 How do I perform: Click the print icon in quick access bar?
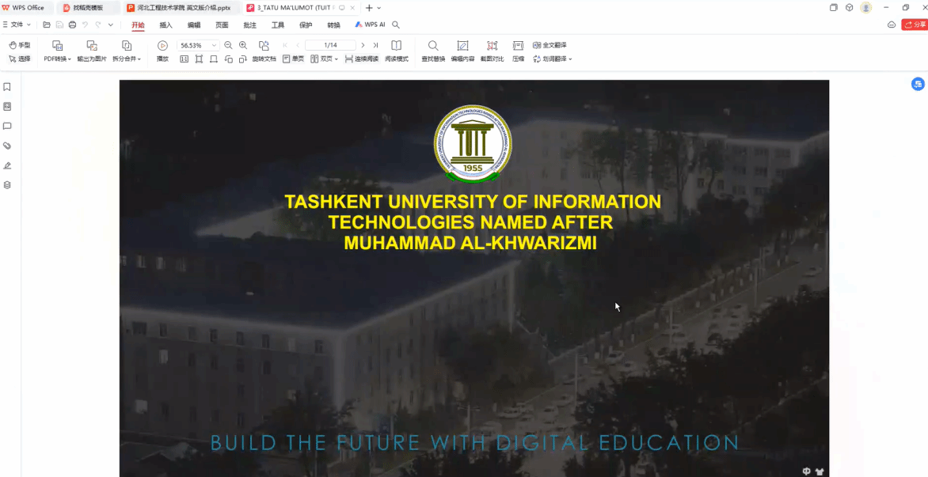tap(72, 25)
